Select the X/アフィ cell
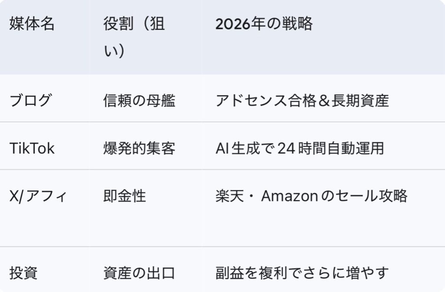 38,196
